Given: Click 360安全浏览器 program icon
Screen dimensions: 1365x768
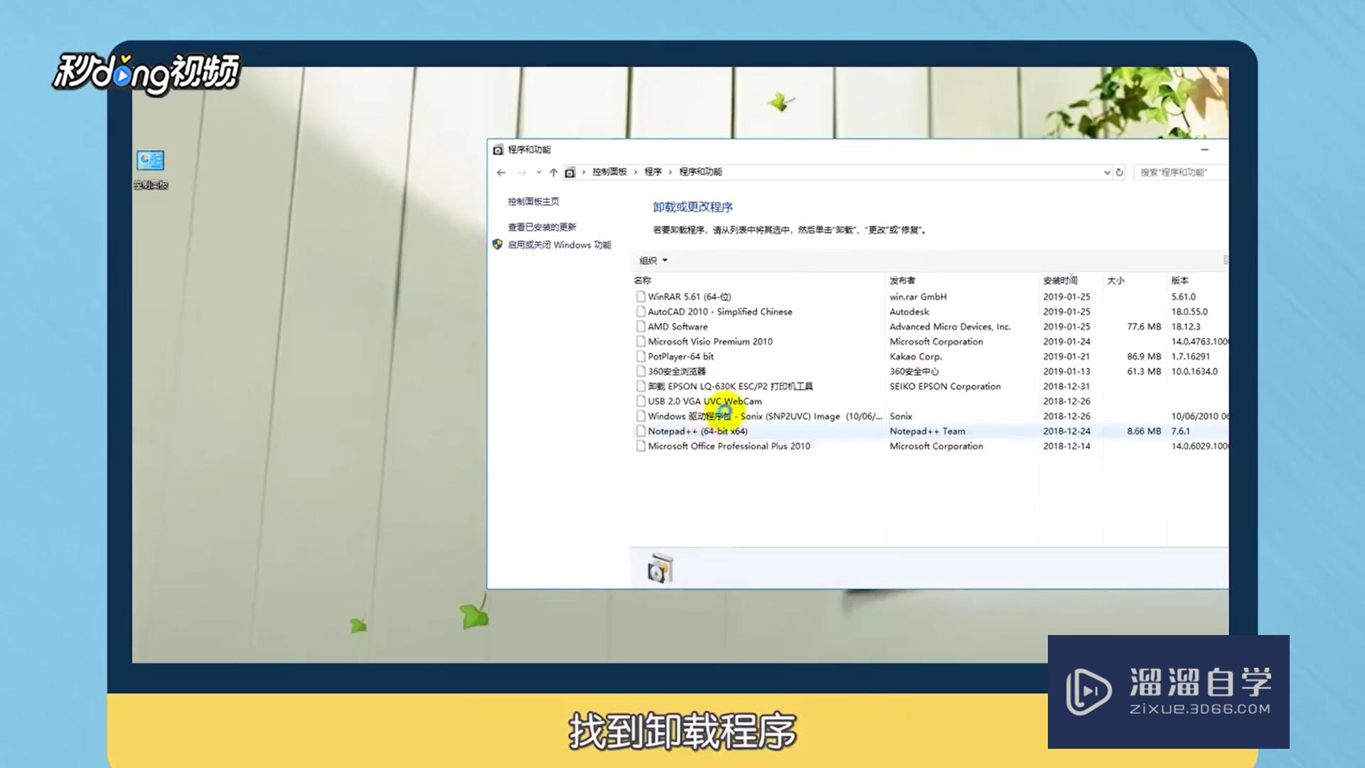Looking at the screenshot, I should click(x=641, y=371).
